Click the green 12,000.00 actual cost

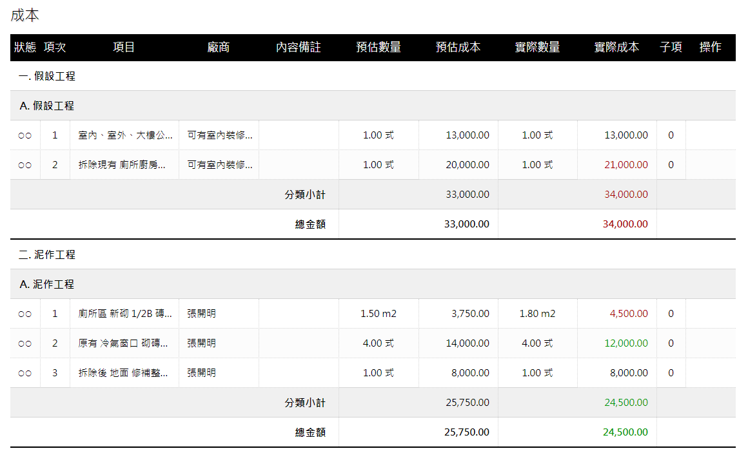coord(626,343)
